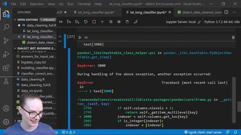Click the feedback icon in status bar
The width and height of the screenshot is (241, 135).
(228, 132)
